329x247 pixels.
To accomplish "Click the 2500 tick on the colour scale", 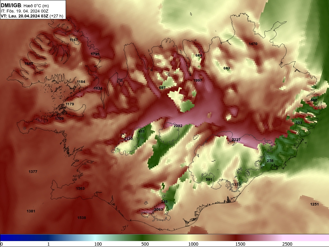I will pyautogui.click(x=287, y=244).
